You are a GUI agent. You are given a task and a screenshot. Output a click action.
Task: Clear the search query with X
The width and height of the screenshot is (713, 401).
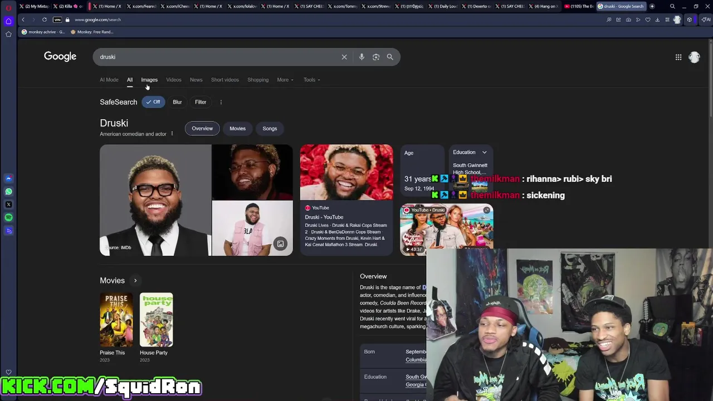coord(344,57)
